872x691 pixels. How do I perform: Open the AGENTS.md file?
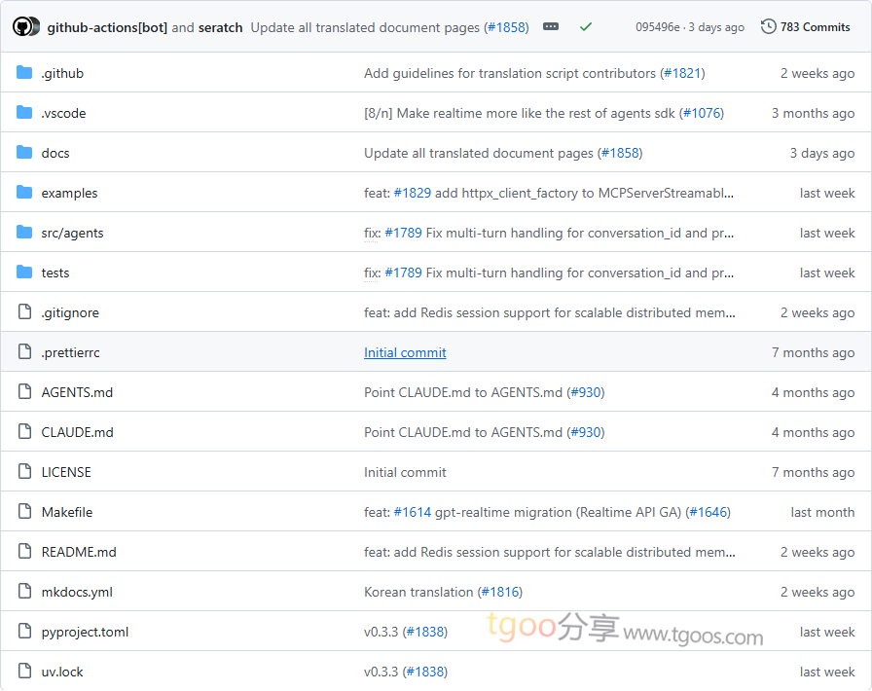[77, 392]
